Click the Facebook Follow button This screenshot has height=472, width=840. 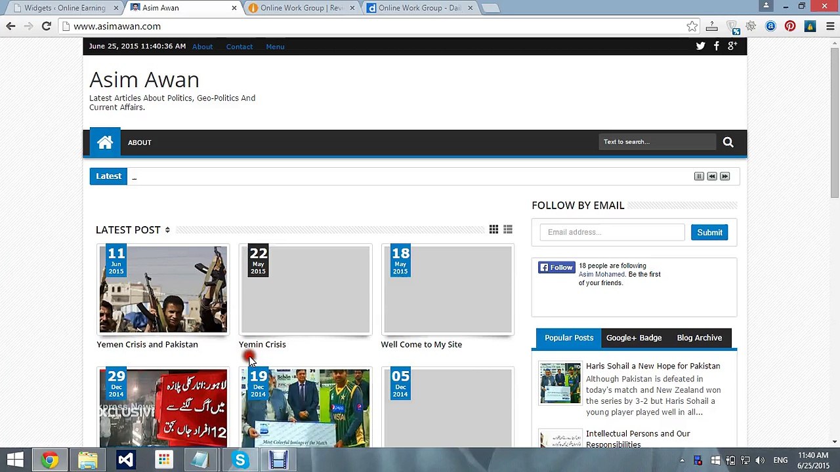[x=556, y=267]
